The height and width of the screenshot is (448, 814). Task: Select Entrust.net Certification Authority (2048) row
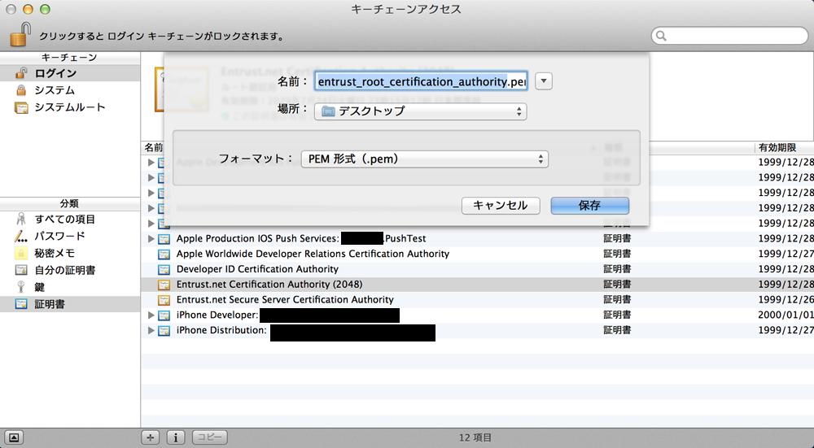477,284
